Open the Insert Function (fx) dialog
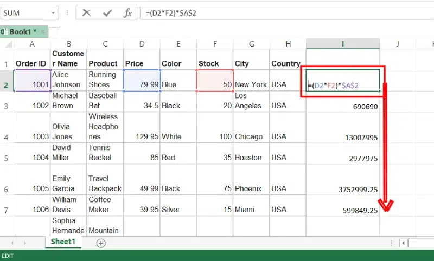This screenshot has height=261, width=434. 127,13
